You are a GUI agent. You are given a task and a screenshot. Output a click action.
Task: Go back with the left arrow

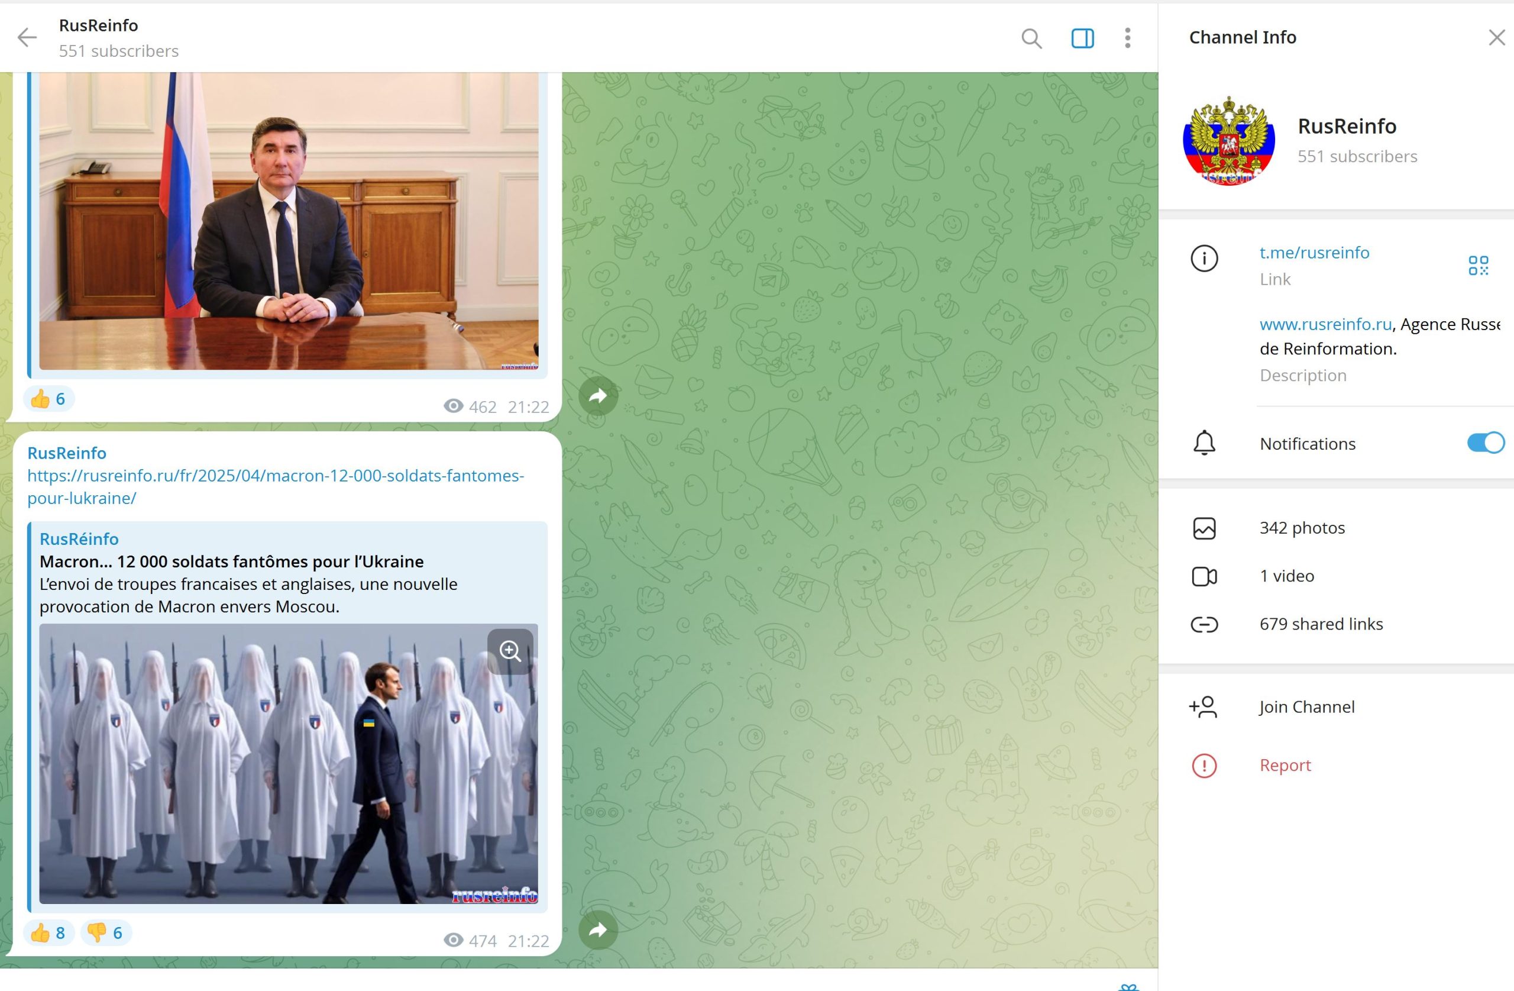27,37
